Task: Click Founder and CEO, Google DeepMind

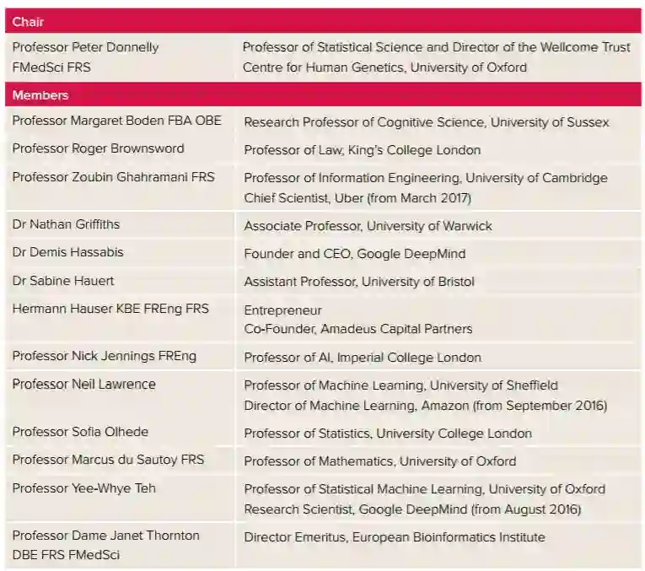Action: click(354, 254)
